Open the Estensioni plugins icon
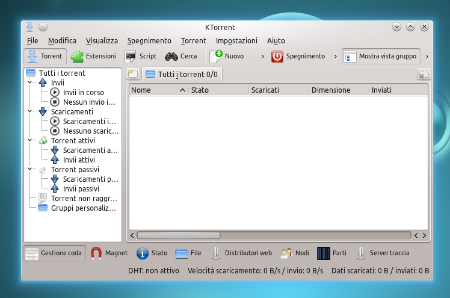This screenshot has width=450, height=298. 77,56
